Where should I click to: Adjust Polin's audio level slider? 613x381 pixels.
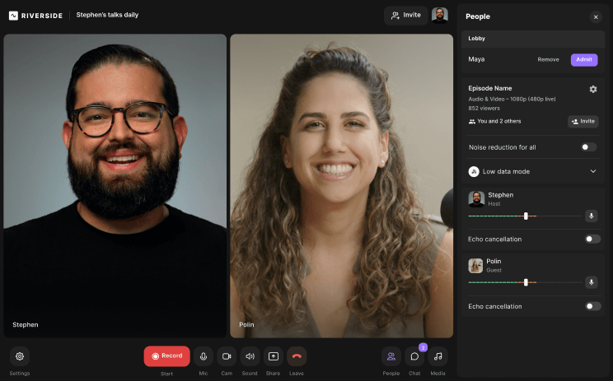coord(526,282)
